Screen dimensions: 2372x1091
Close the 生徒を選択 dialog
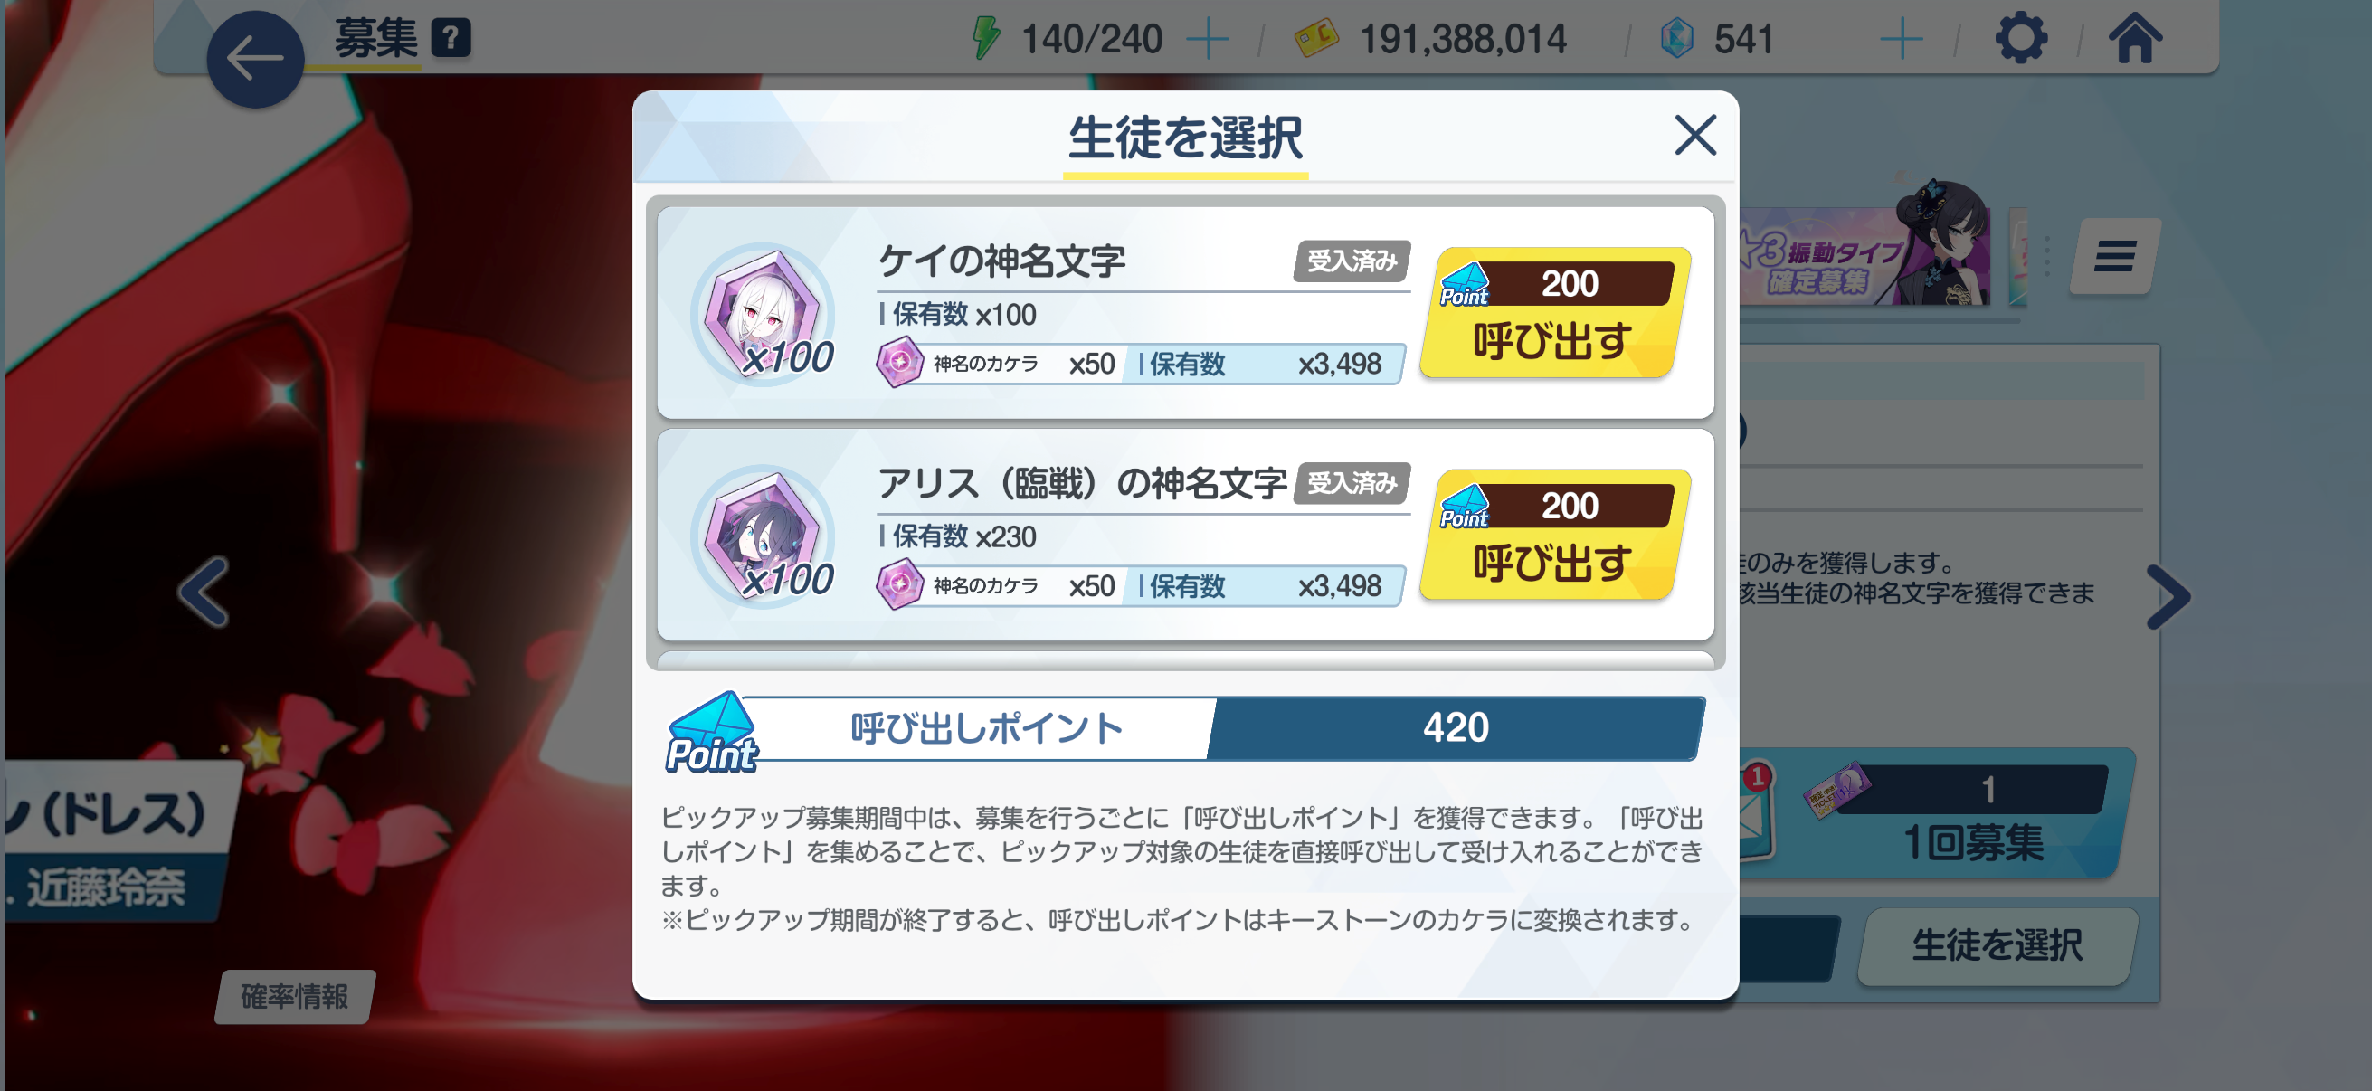pos(1694,137)
